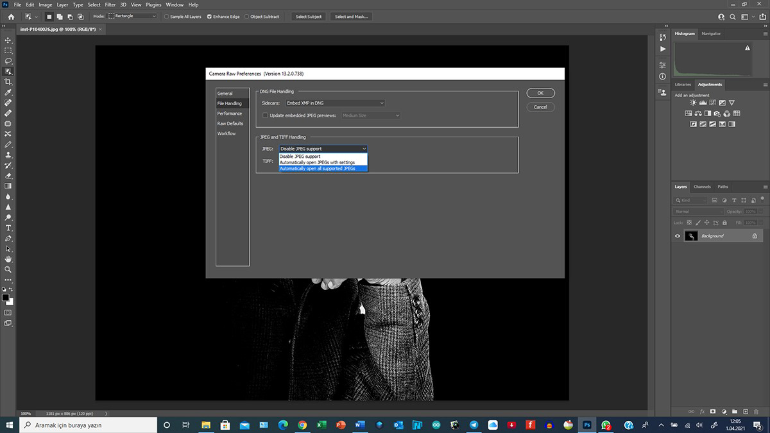770x433 pixels.
Task: Select the Hand tool
Action: [x=8, y=259]
